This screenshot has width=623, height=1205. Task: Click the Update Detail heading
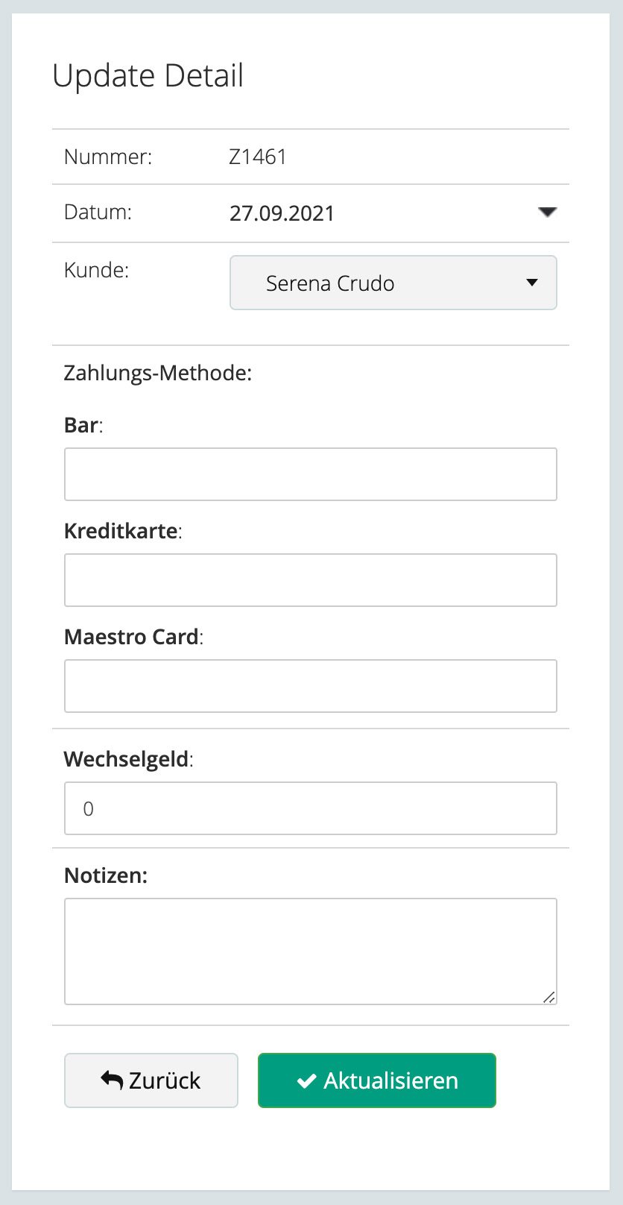(x=148, y=75)
